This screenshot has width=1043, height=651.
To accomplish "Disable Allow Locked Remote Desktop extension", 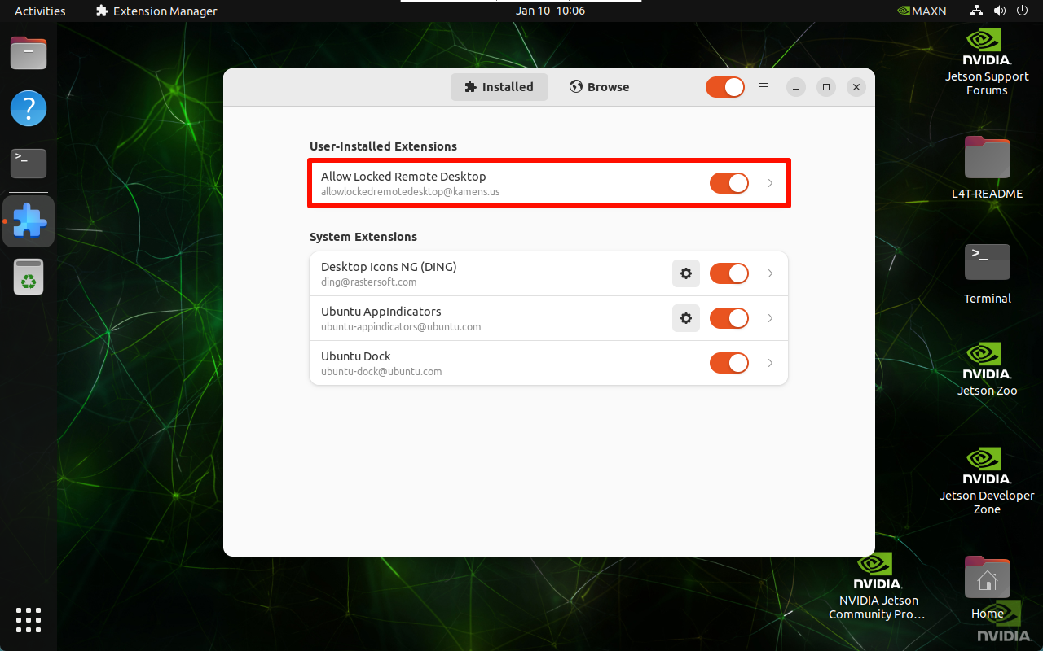I will point(728,183).
